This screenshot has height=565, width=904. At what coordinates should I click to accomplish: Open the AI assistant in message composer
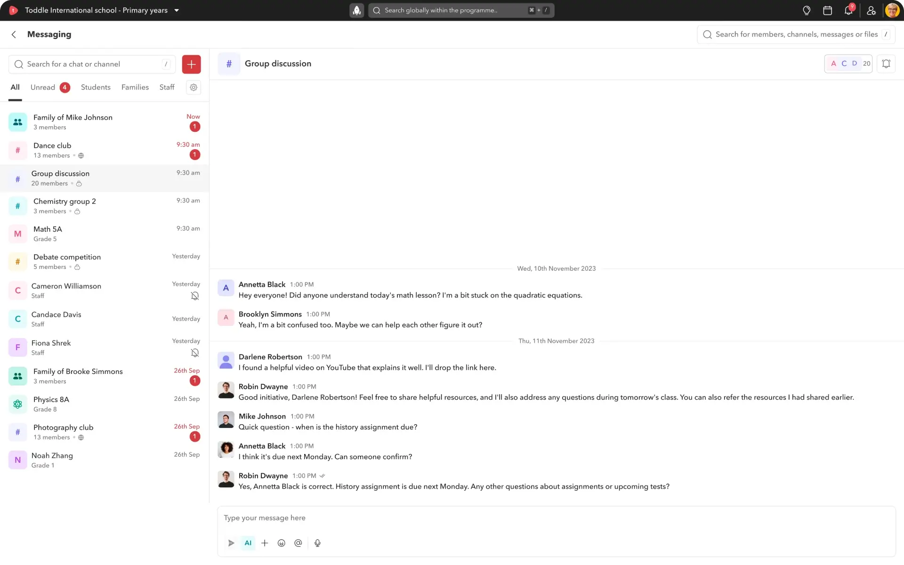click(248, 543)
